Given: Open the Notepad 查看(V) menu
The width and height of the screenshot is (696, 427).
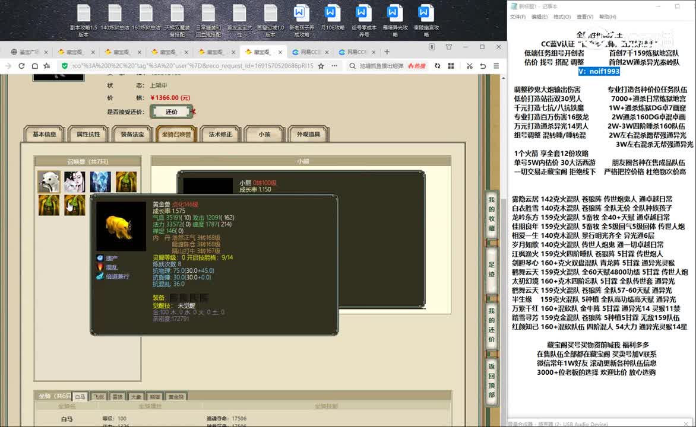Looking at the screenshot, I should [585, 17].
